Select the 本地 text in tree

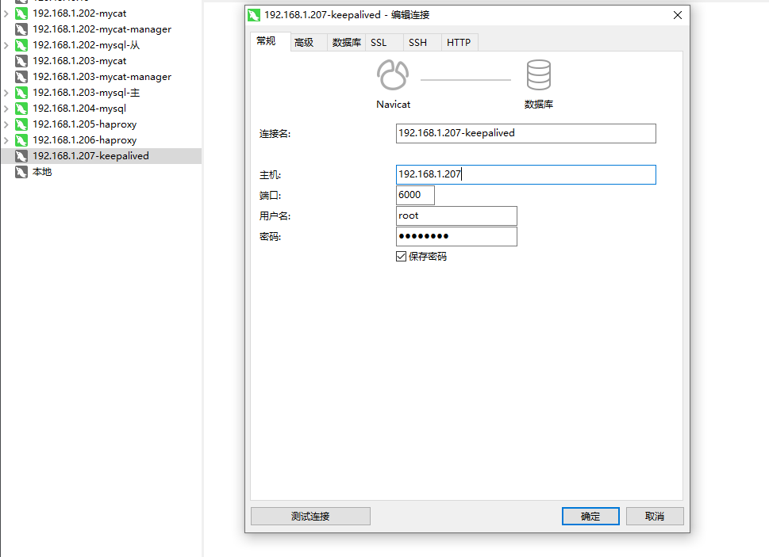[x=42, y=172]
